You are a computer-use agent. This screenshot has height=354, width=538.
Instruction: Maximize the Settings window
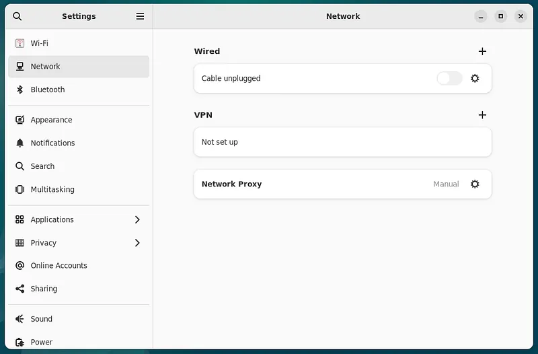(x=500, y=16)
